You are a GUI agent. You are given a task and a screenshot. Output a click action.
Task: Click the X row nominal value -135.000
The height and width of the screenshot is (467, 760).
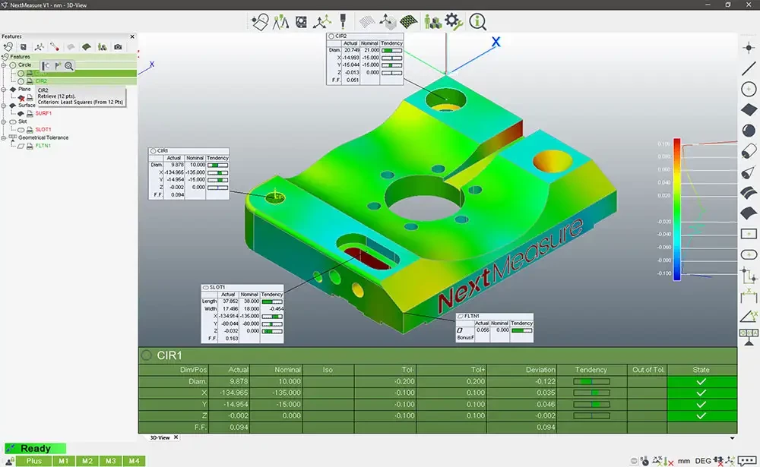[x=287, y=393]
